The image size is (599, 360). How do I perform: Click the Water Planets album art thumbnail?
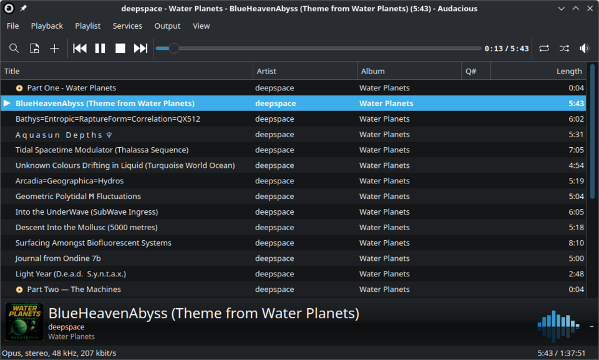pyautogui.click(x=24, y=322)
